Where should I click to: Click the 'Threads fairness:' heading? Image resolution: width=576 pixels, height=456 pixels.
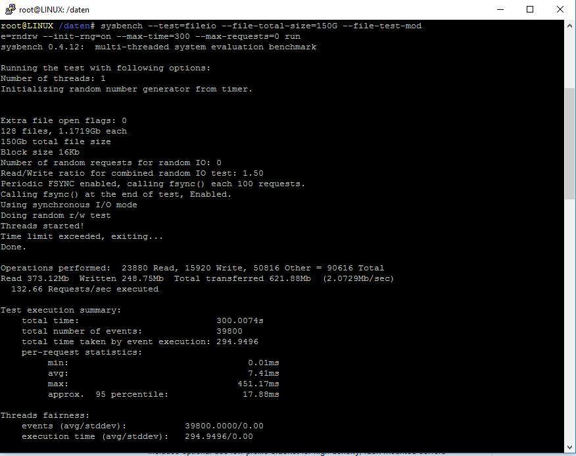pos(45,416)
